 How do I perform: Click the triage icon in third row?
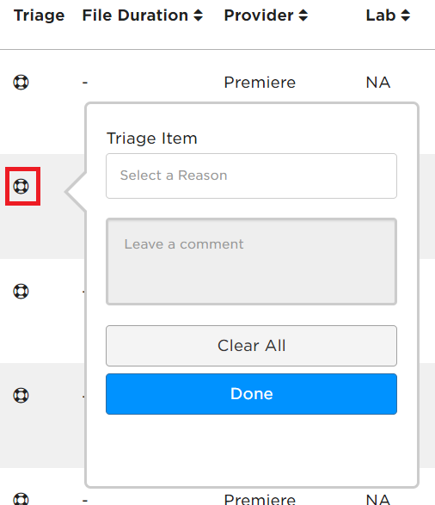pyautogui.click(x=21, y=291)
